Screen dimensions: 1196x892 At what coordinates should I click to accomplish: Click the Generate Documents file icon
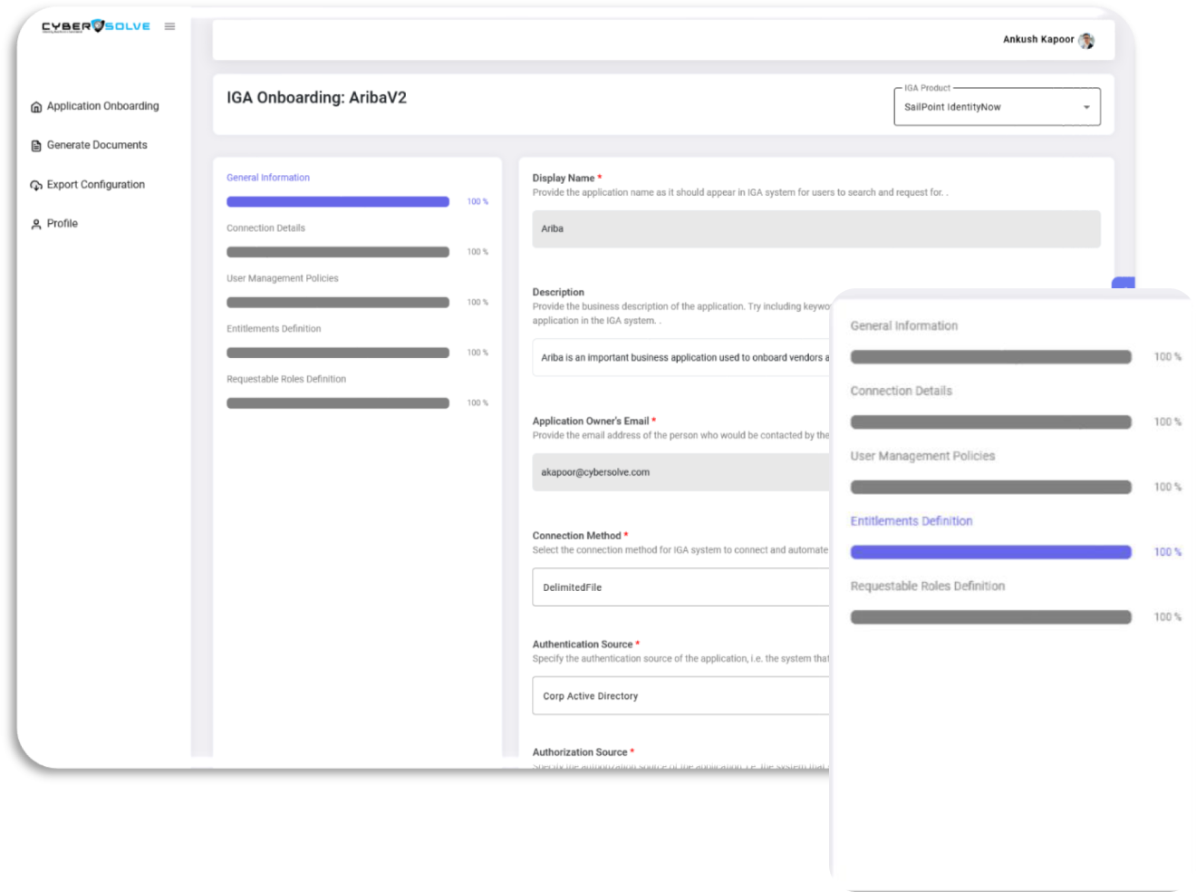pos(36,146)
